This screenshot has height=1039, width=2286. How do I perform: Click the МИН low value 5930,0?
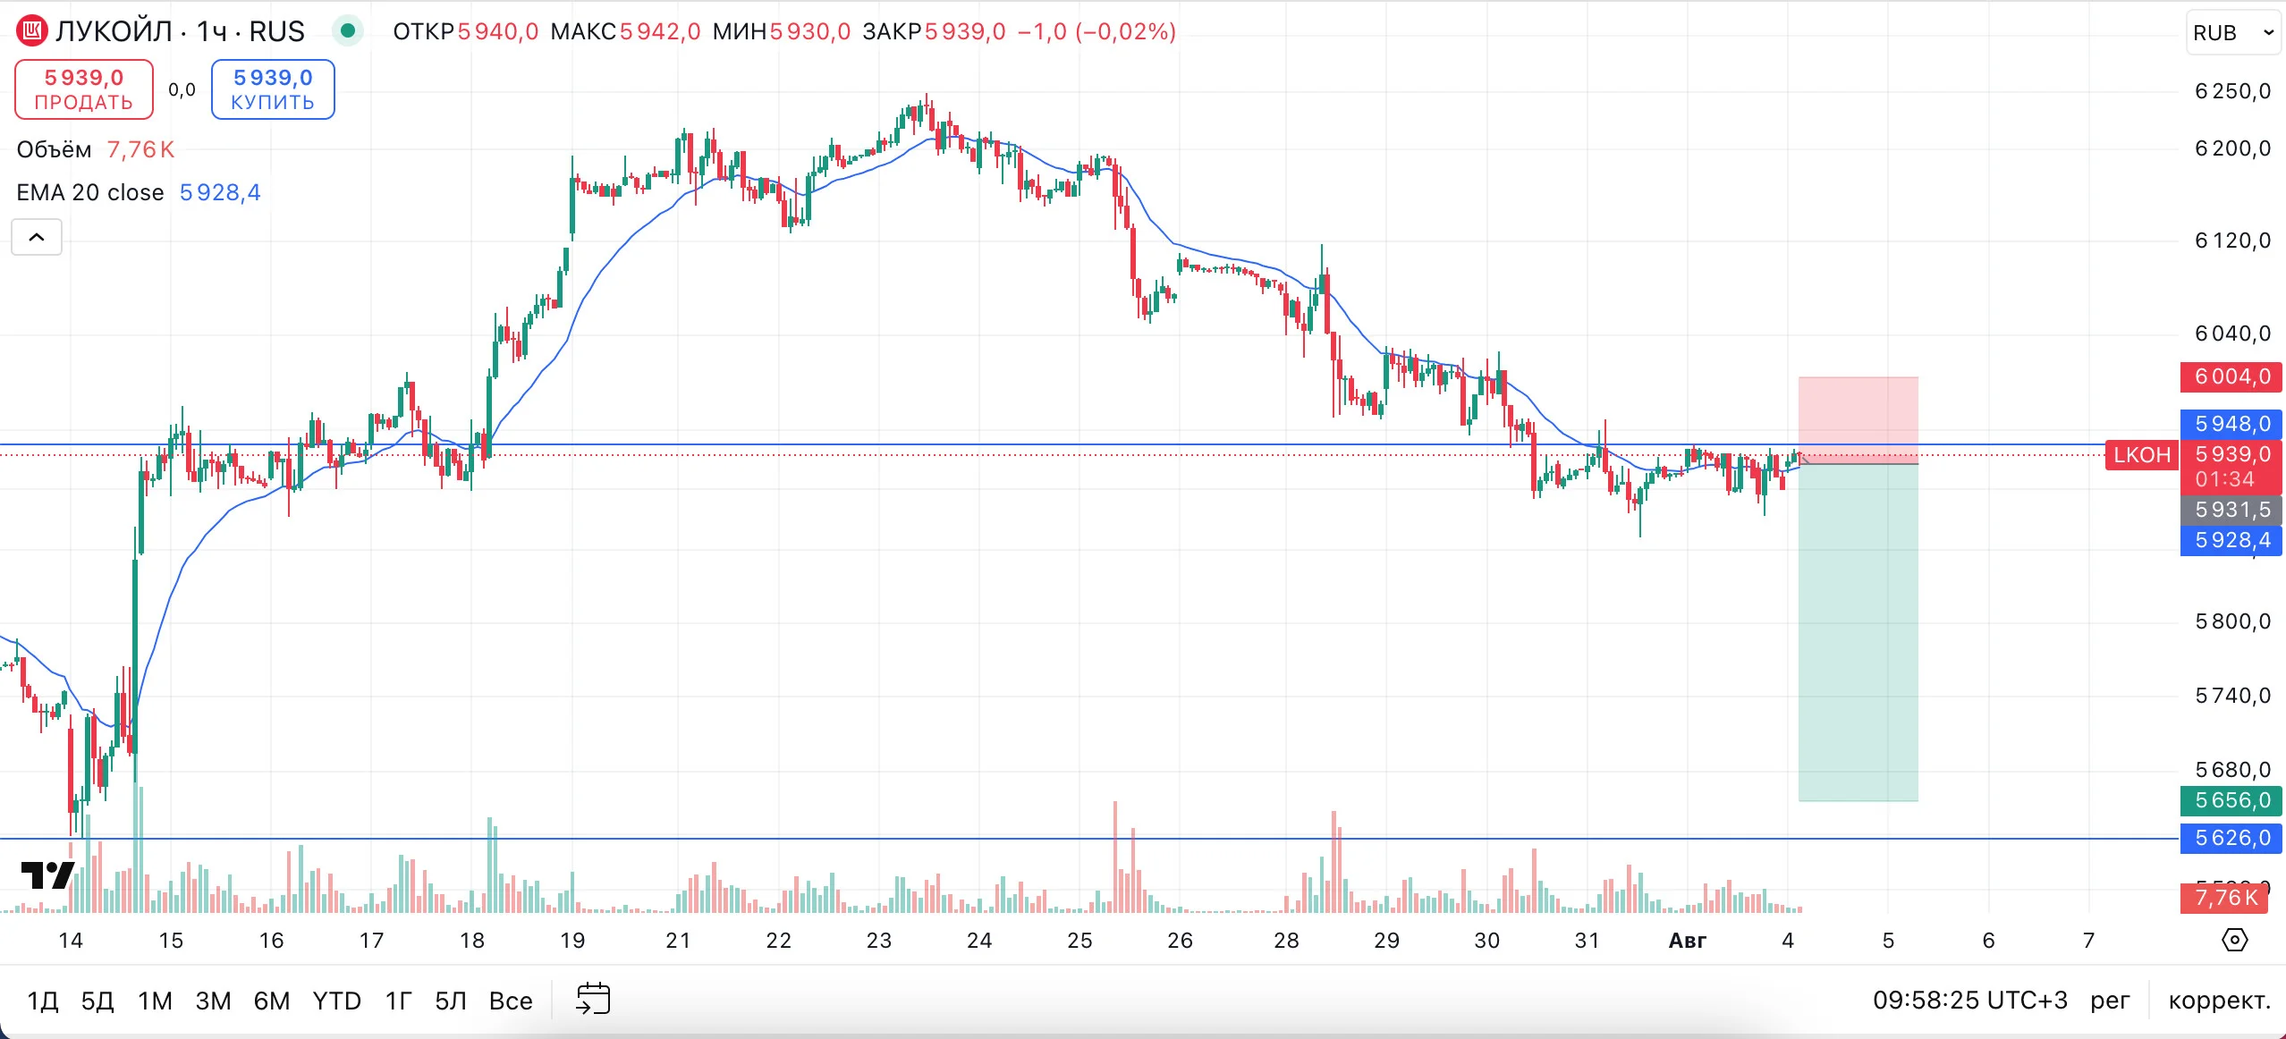tap(809, 32)
